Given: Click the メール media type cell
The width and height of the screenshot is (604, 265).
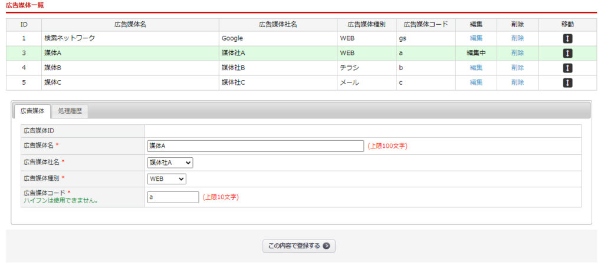Looking at the screenshot, I should [x=367, y=82].
